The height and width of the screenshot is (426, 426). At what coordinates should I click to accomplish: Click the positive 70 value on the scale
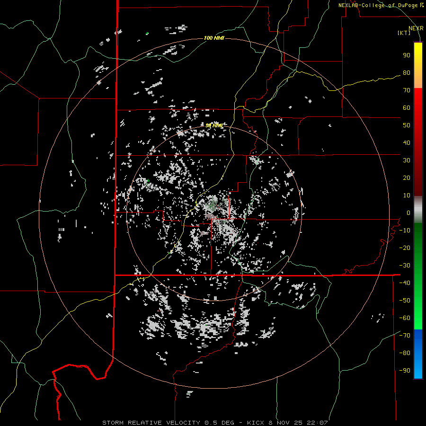point(407,90)
